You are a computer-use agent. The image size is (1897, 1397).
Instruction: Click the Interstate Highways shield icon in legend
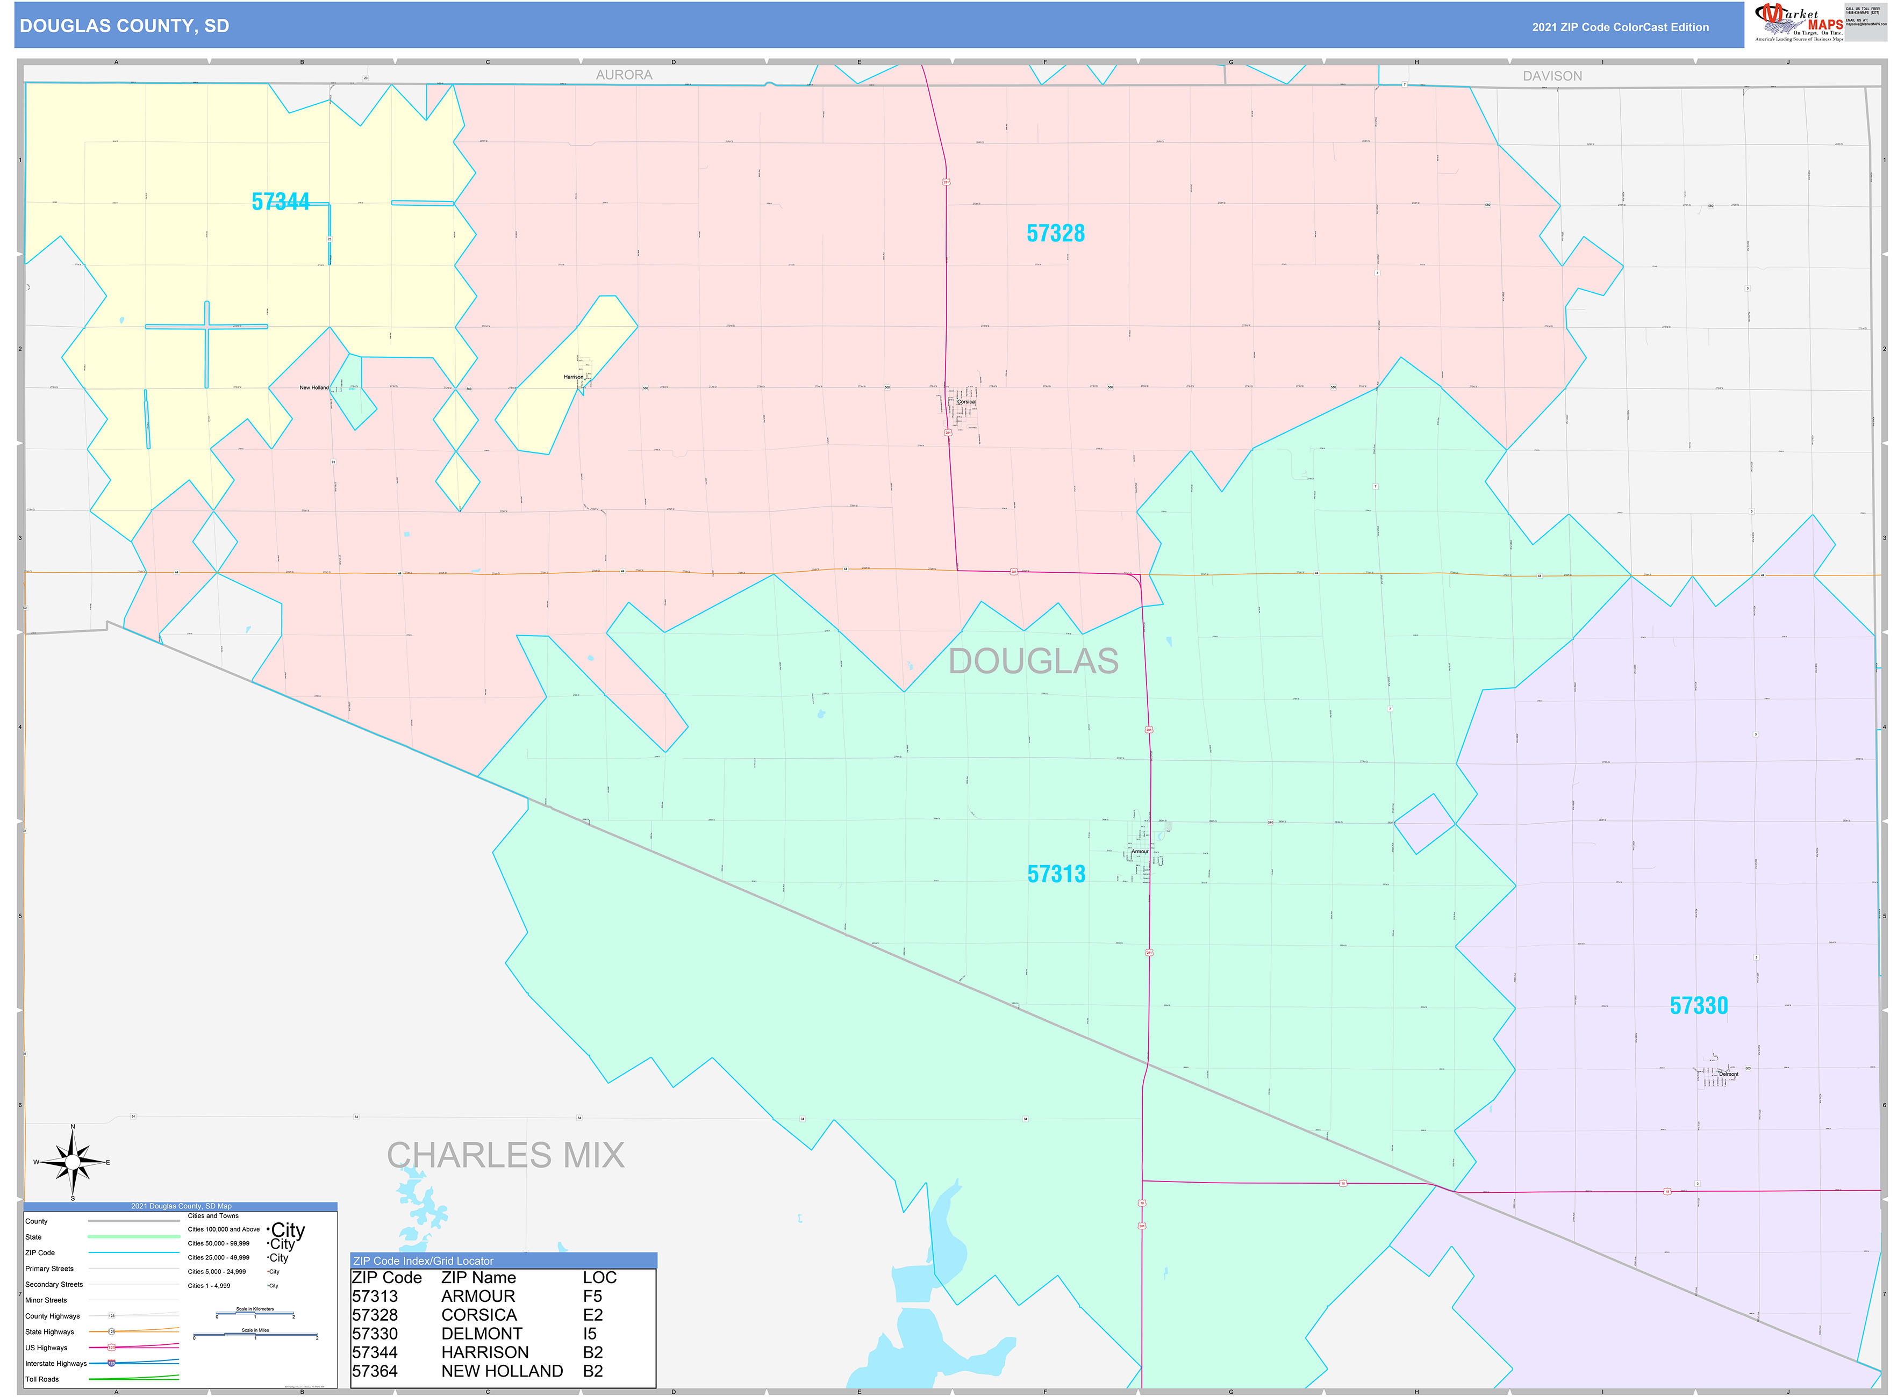tap(111, 1363)
